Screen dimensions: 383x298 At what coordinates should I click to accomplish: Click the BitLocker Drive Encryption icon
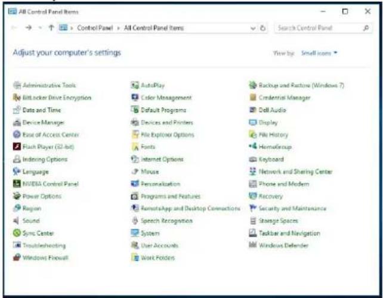click(17, 98)
